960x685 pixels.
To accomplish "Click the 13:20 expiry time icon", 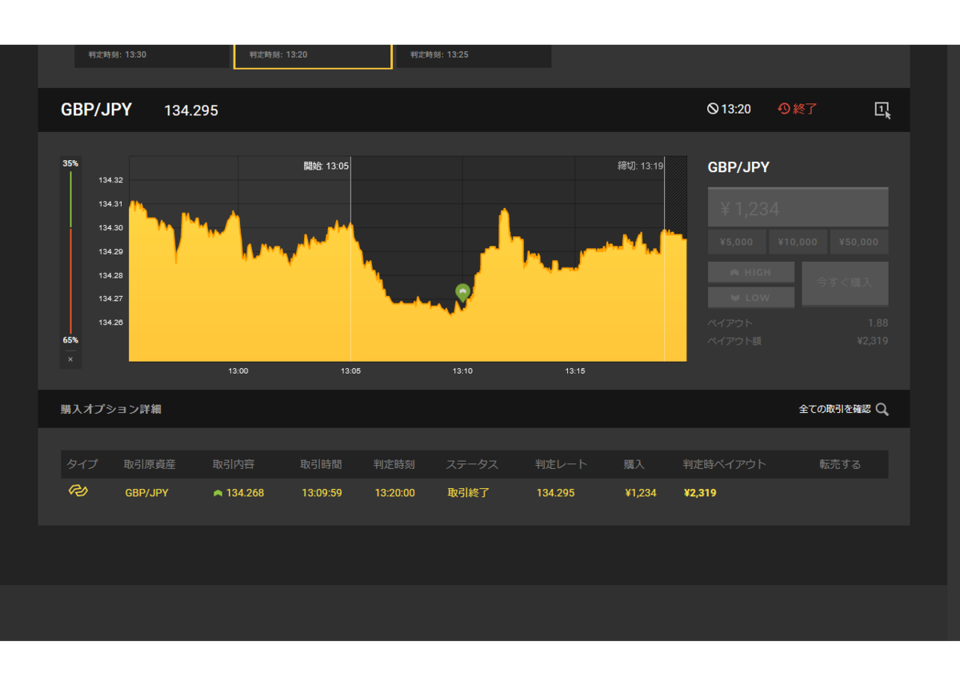I will tap(713, 109).
